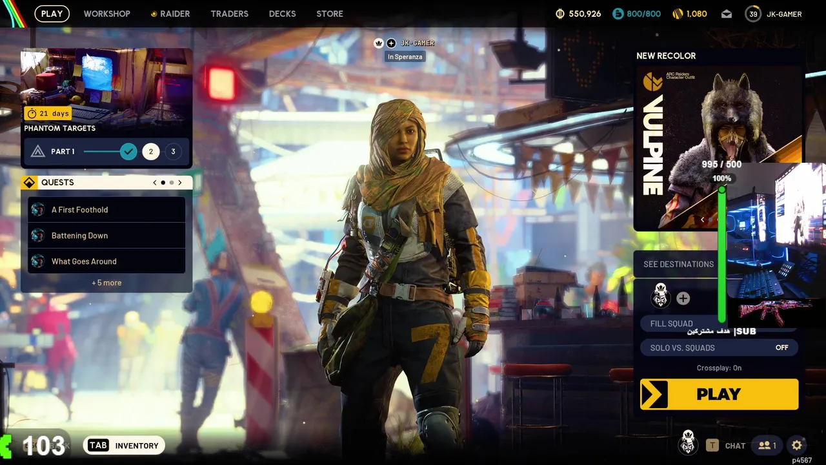This screenshot has height=465, width=826.
Task: Switch to the Raider tab
Action: pyautogui.click(x=170, y=14)
